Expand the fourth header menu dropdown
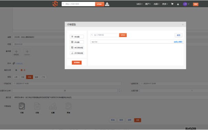This screenshot has height=130, width=208. point(165,4)
